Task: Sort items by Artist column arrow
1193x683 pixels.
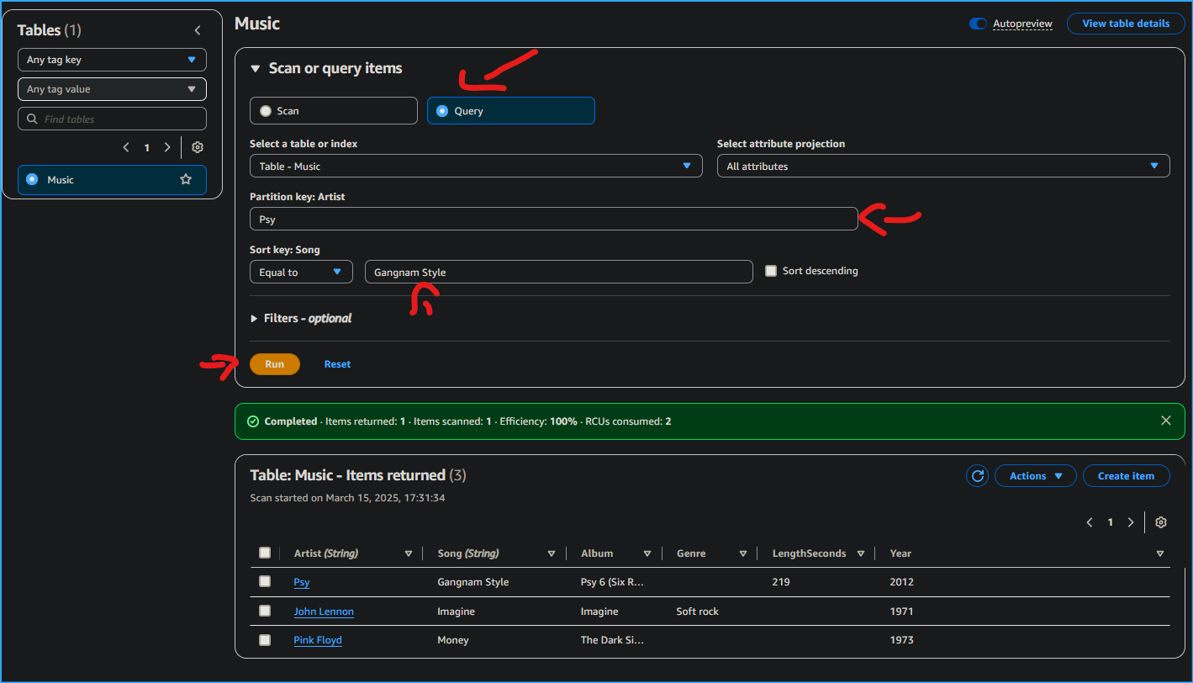Action: point(409,553)
